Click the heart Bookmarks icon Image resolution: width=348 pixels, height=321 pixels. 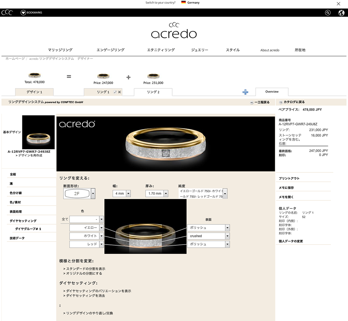pos(23,13)
